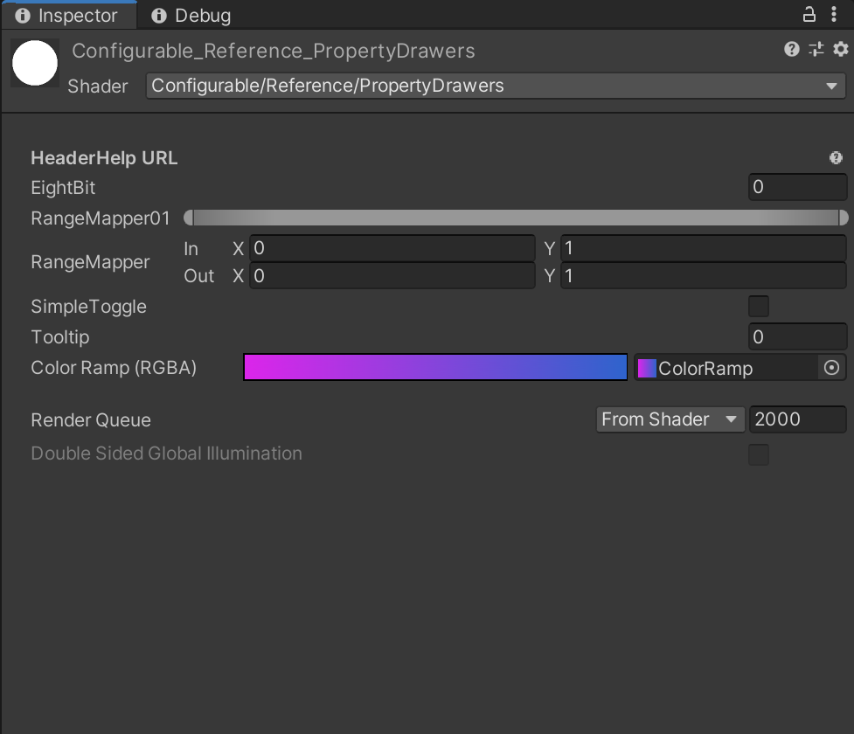Screen dimensions: 854x734
Task: Click the ColorRamp texture object field
Action: 739,368
